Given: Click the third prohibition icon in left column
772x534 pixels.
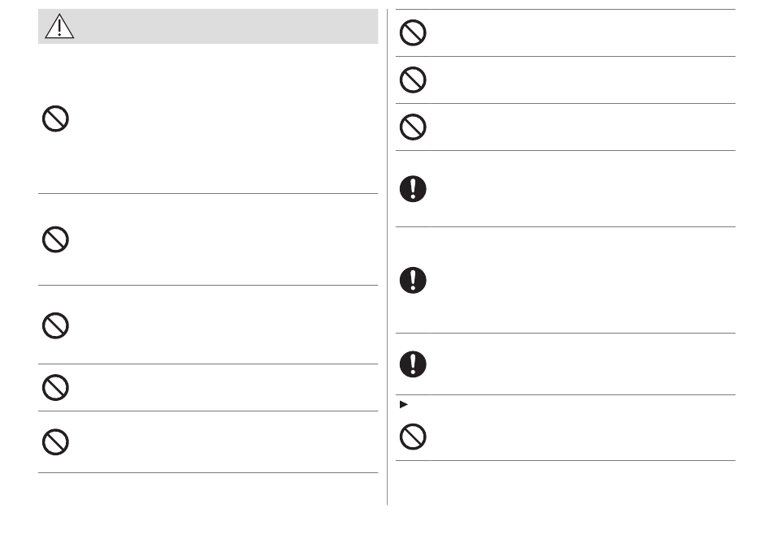Looking at the screenshot, I should 55,325.
